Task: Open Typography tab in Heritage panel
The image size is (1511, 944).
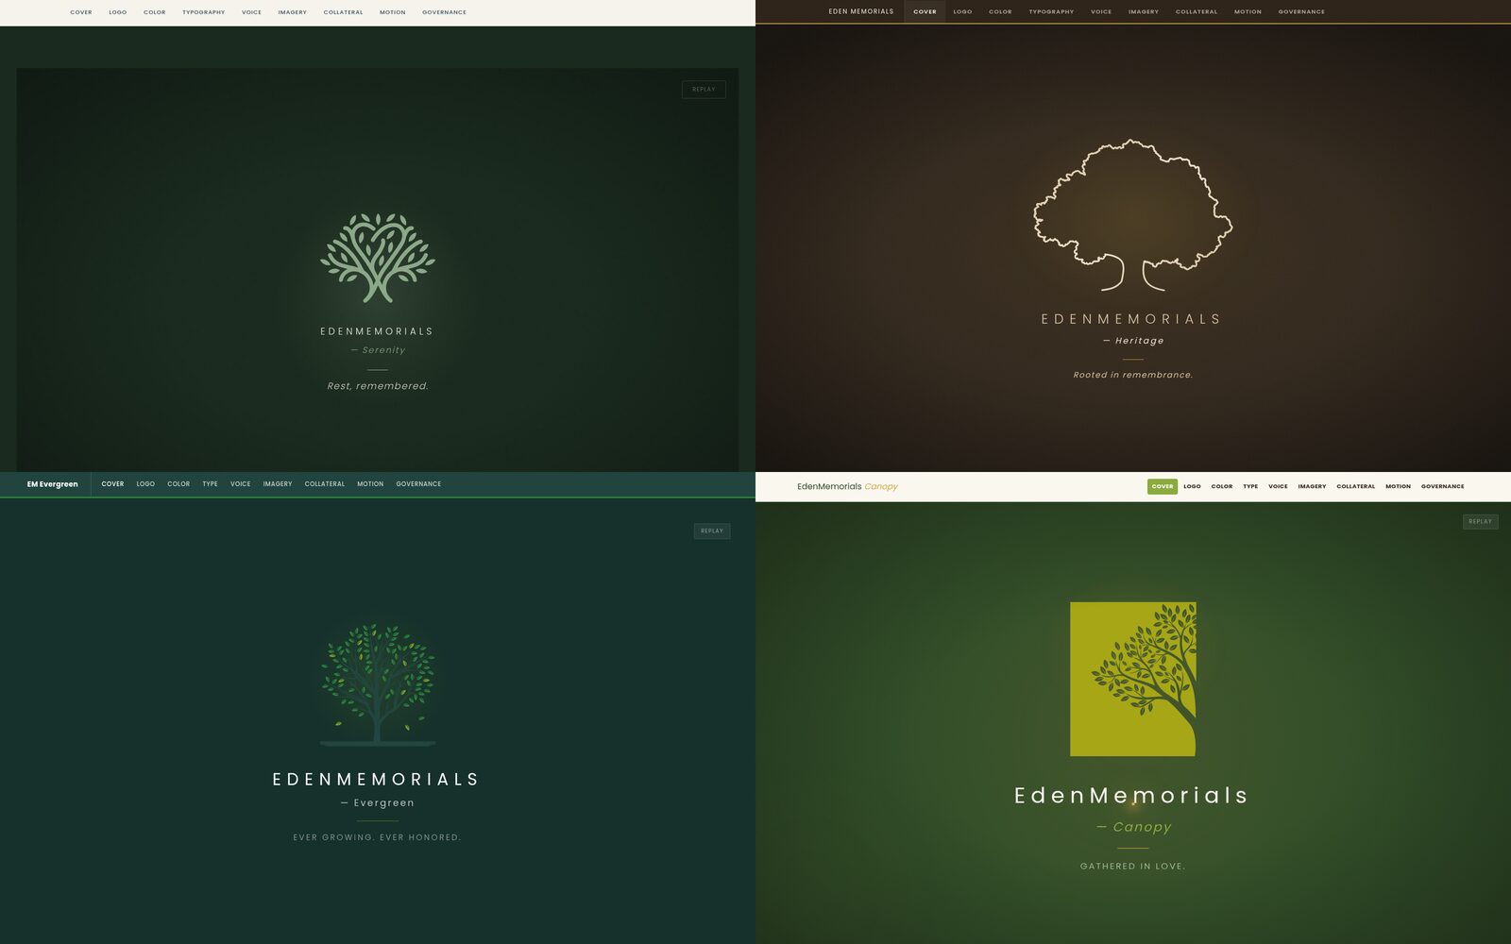Action: click(1051, 11)
